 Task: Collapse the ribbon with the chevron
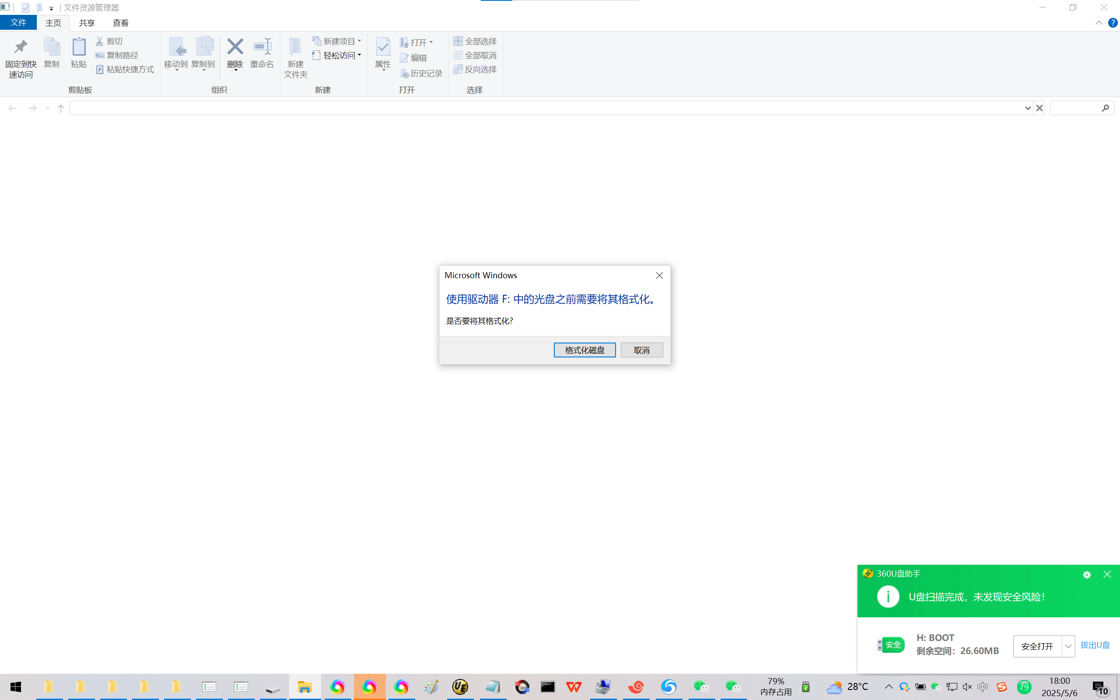pos(1098,23)
